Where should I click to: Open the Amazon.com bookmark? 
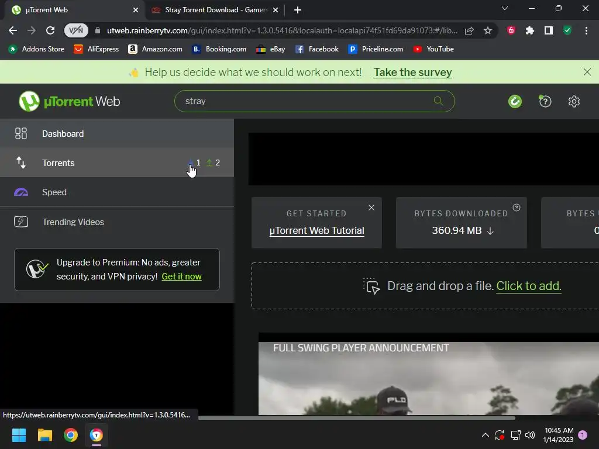(x=155, y=49)
